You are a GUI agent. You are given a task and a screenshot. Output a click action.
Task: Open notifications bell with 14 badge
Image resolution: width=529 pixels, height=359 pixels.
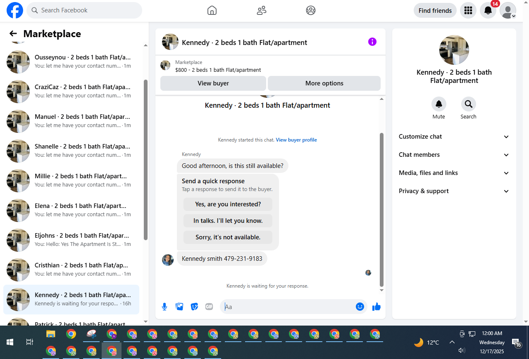pos(488,11)
